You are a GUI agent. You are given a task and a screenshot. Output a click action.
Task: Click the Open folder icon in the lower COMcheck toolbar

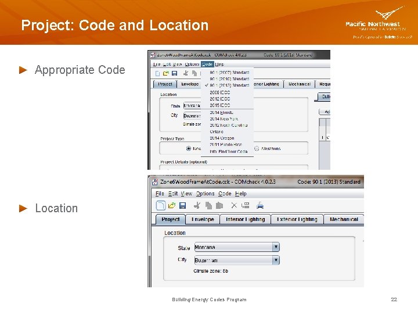[172, 205]
